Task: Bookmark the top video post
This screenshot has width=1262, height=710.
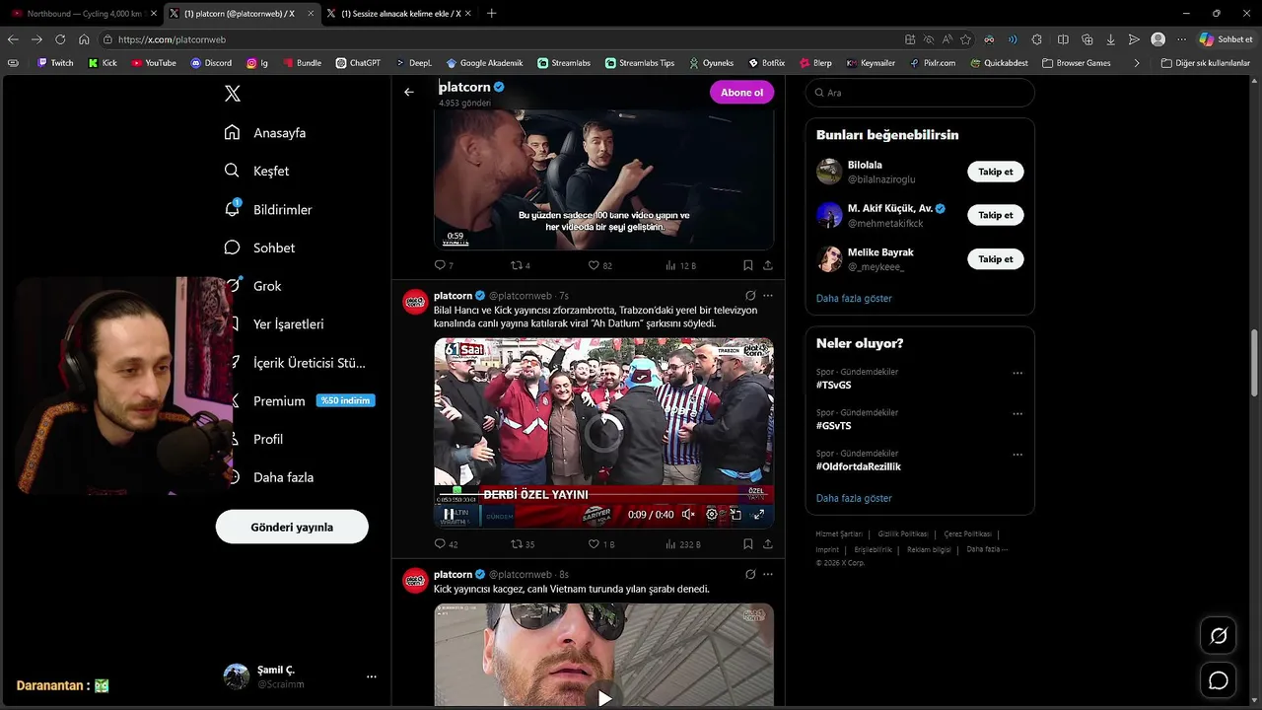Action: click(x=748, y=265)
